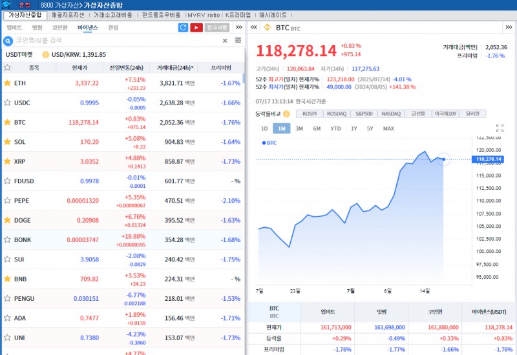Open the 해시레이트 tab
The height and width of the screenshot is (355, 517).
coord(273,15)
